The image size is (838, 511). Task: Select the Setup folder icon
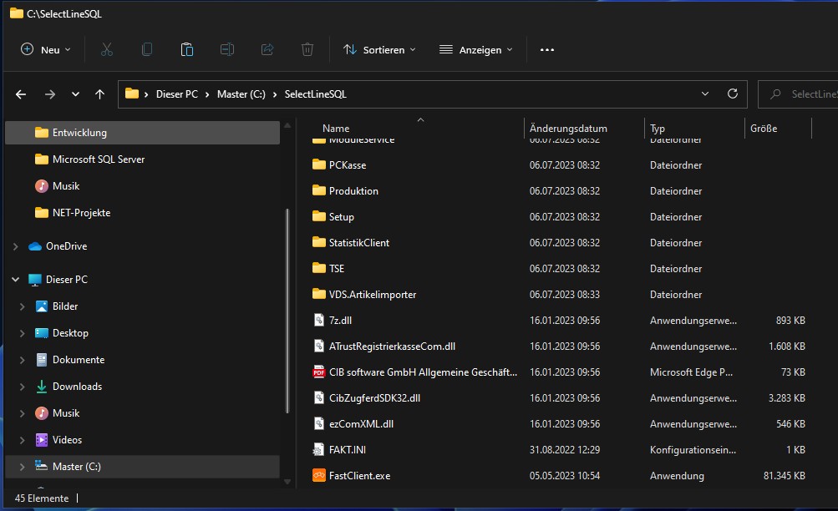pyautogui.click(x=319, y=216)
